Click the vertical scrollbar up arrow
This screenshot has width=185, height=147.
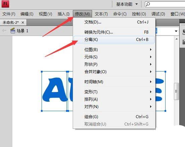pyautogui.click(x=177, y=39)
